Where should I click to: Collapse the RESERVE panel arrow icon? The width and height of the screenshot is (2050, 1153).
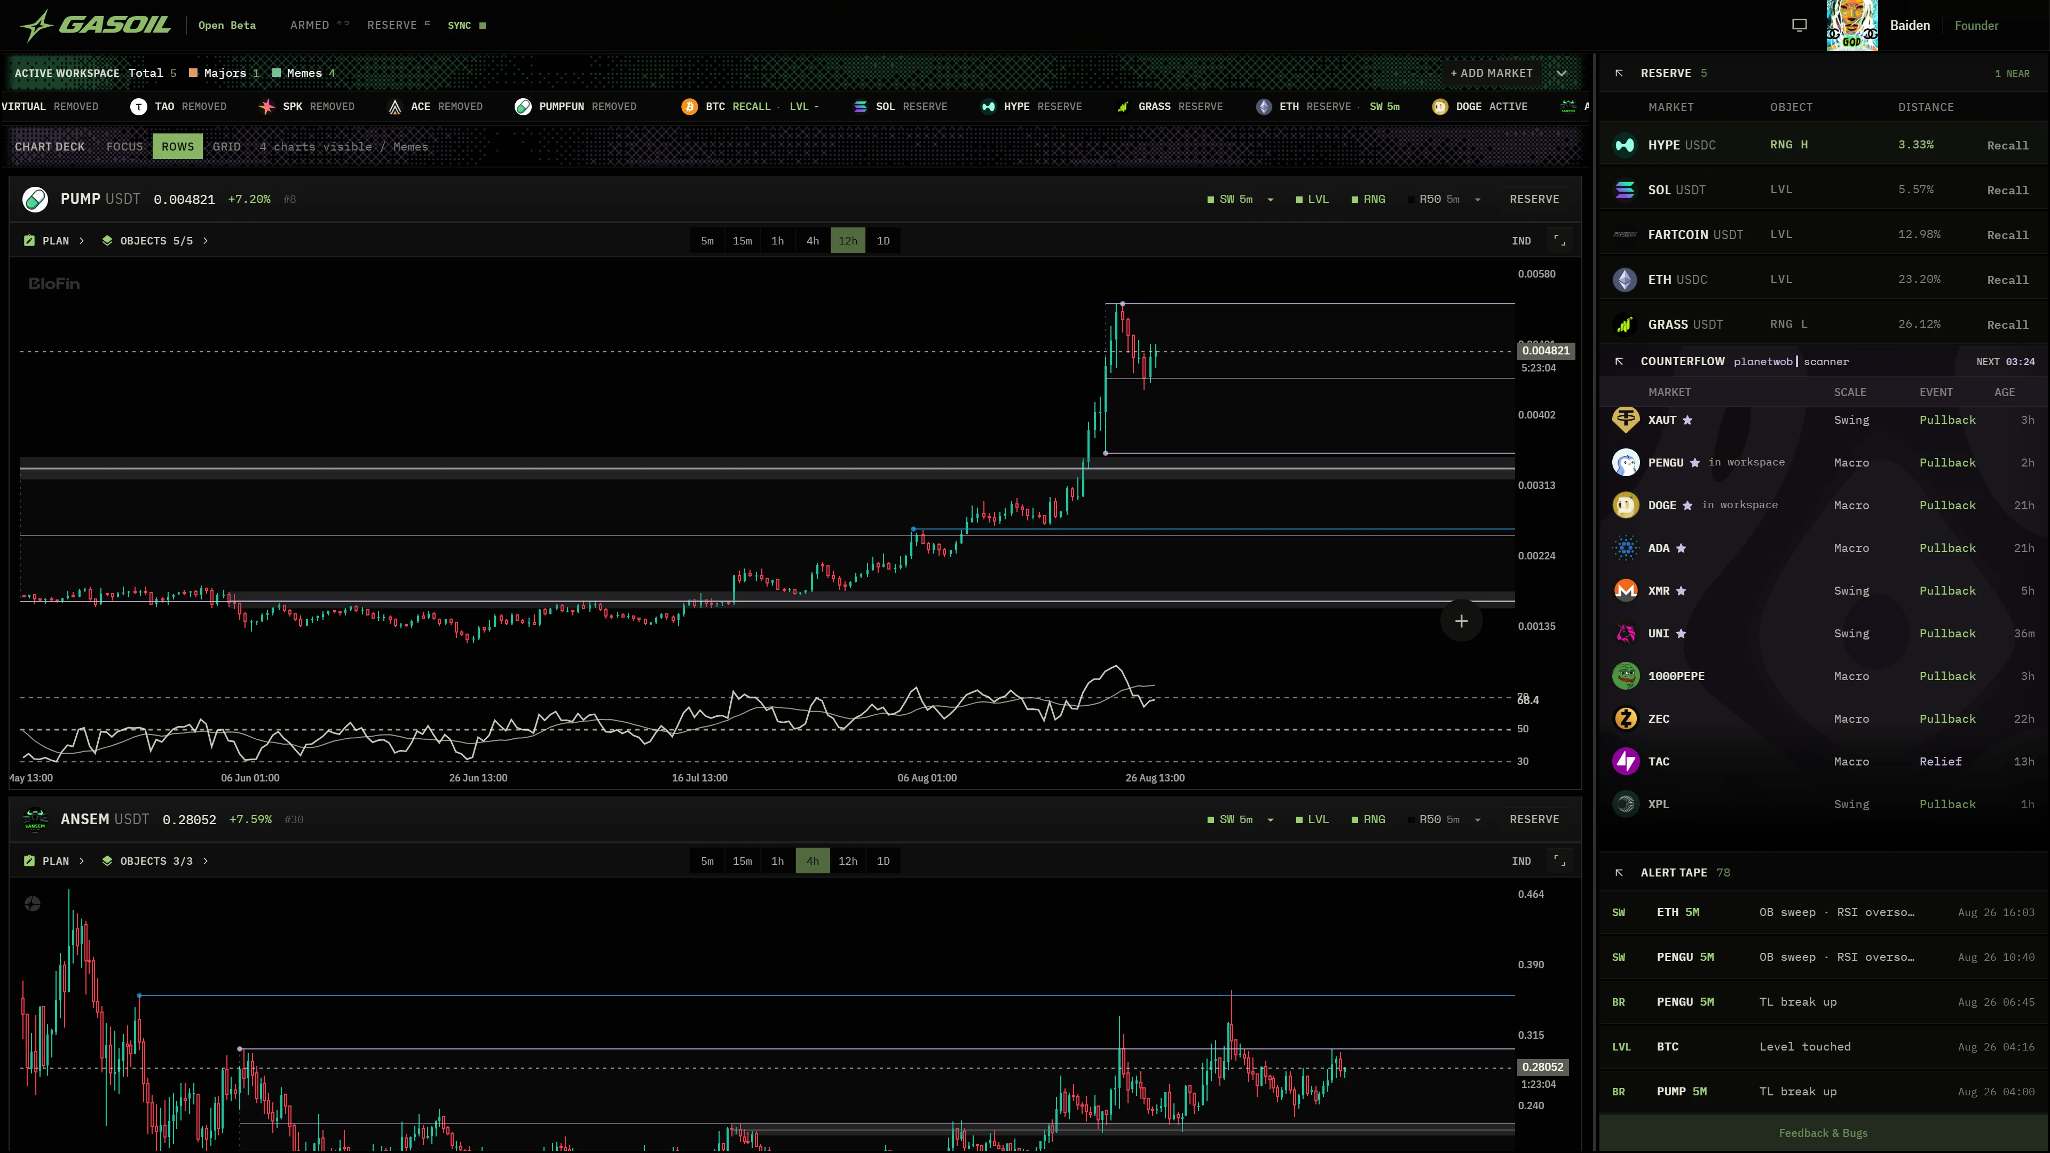[1619, 73]
